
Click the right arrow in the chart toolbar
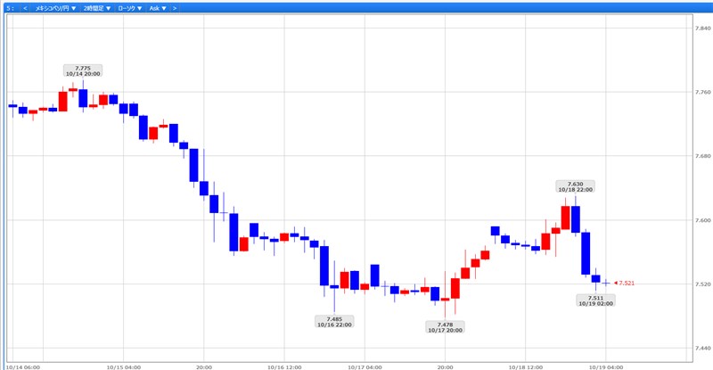click(x=174, y=7)
